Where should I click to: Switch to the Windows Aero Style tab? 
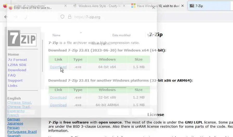(x=99, y=6)
